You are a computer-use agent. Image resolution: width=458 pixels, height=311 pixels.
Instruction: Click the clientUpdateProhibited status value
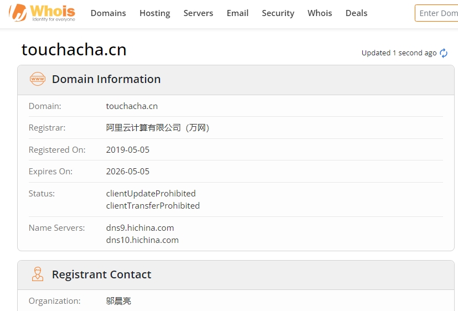(x=151, y=193)
